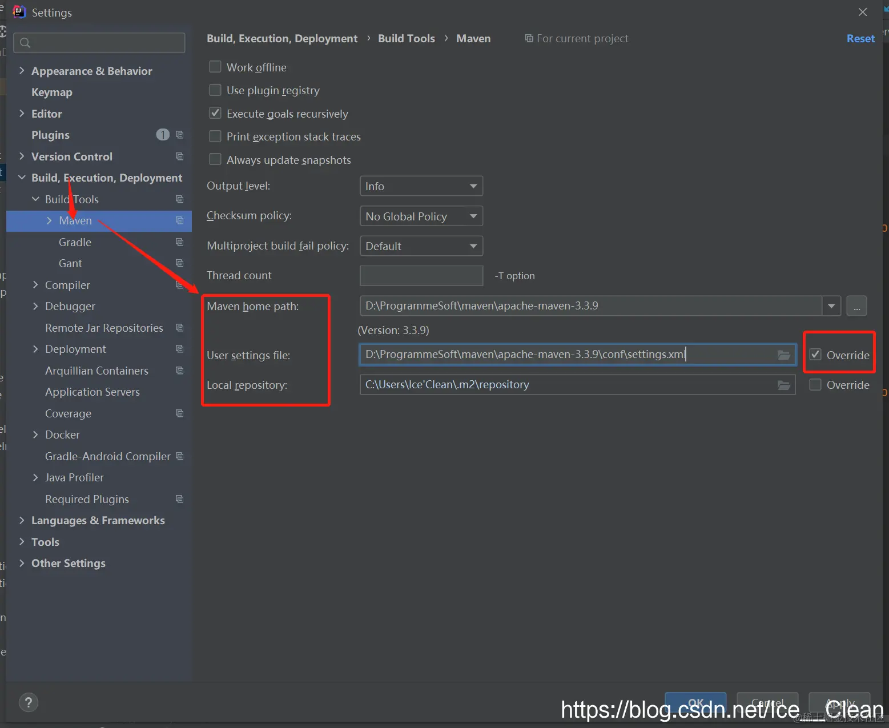Click the project-level icon next to Remote Jar Repositories
This screenshot has height=728, width=889.
pyautogui.click(x=179, y=328)
